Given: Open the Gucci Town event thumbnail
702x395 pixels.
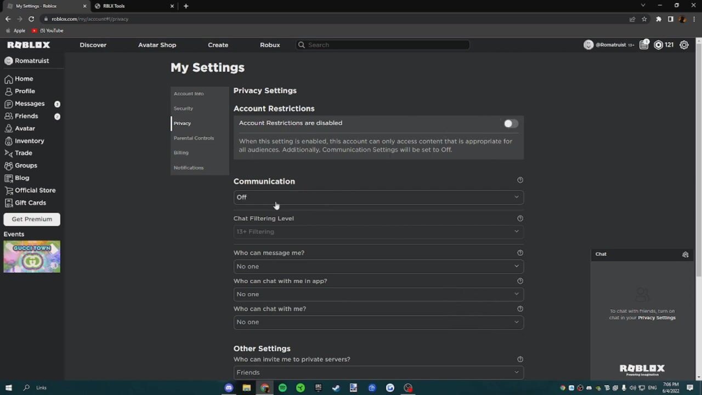Looking at the screenshot, I should (32, 257).
